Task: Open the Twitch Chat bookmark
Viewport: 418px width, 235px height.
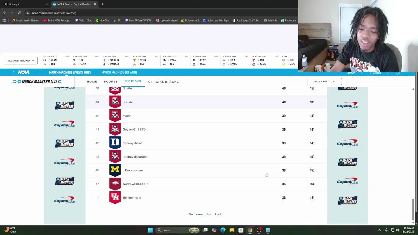Action: coord(83,20)
